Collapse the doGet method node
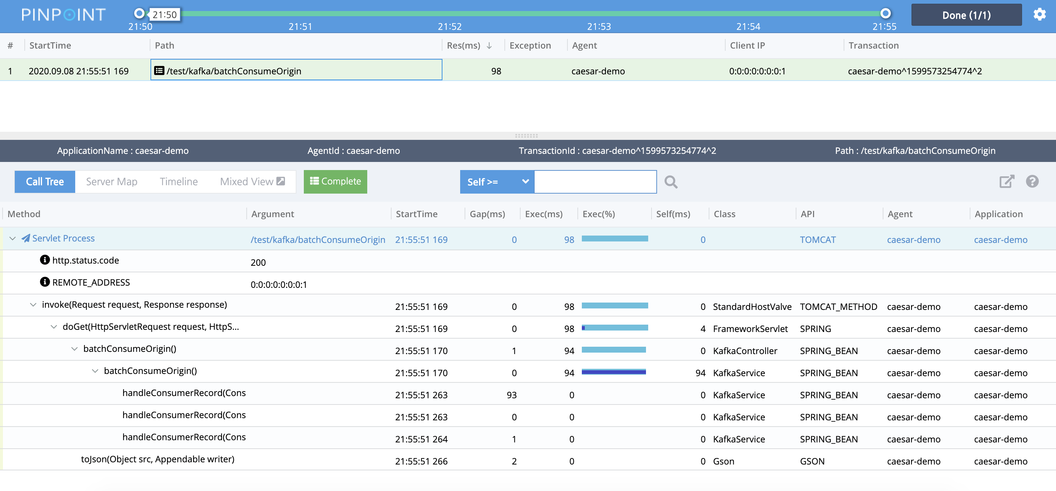Screen dimensions: 1056x491 pyautogui.click(x=54, y=327)
